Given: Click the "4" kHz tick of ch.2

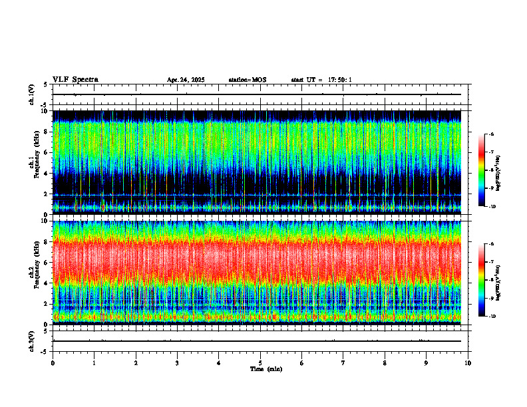Looking at the screenshot, I should coord(47,283).
